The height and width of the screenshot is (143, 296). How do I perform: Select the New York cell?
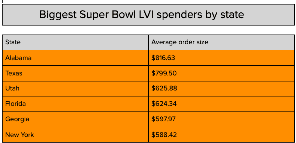75,135
